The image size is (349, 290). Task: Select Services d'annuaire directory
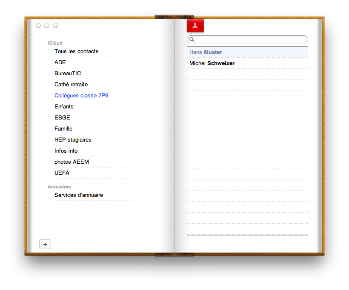point(79,195)
